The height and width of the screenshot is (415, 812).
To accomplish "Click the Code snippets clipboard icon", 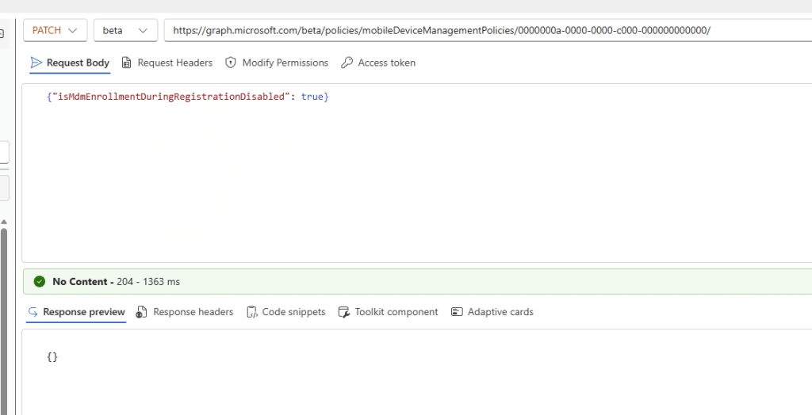I will tap(251, 312).
